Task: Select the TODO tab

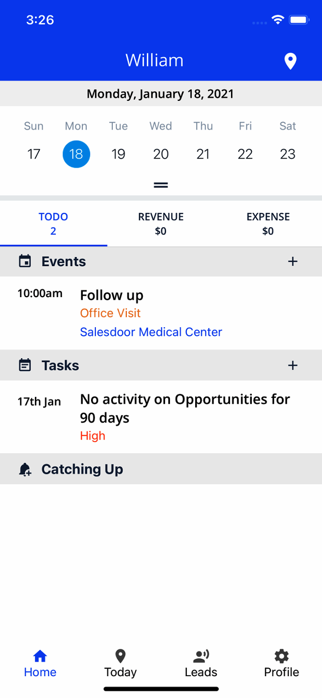Action: click(53, 223)
